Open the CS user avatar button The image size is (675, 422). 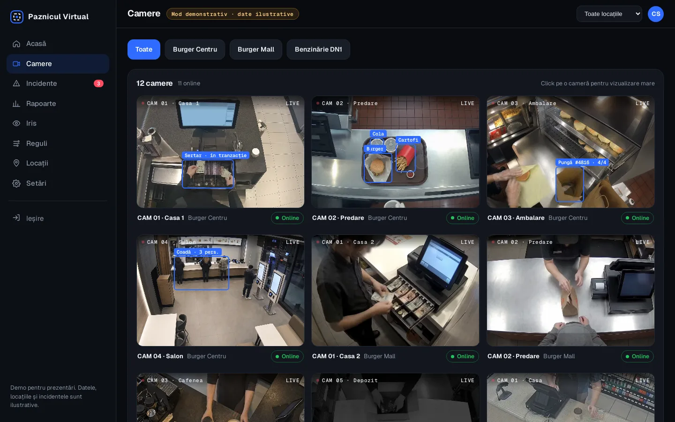656,14
